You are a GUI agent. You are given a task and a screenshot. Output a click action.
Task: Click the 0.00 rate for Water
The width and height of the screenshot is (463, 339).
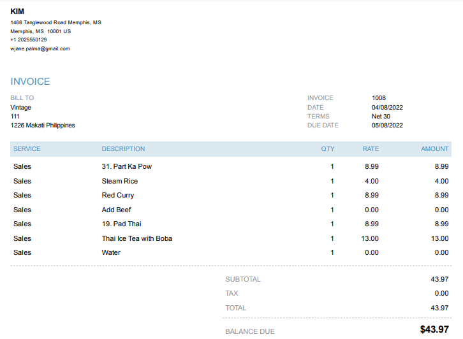pos(371,252)
